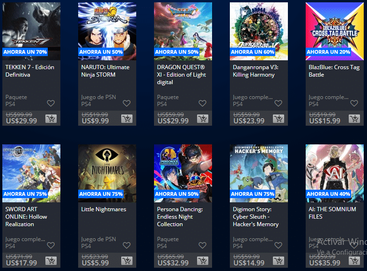Image resolution: width=367 pixels, height=271 pixels.
Task: Toggle wishlist heart for Danganronpa V3
Action: coord(278,103)
